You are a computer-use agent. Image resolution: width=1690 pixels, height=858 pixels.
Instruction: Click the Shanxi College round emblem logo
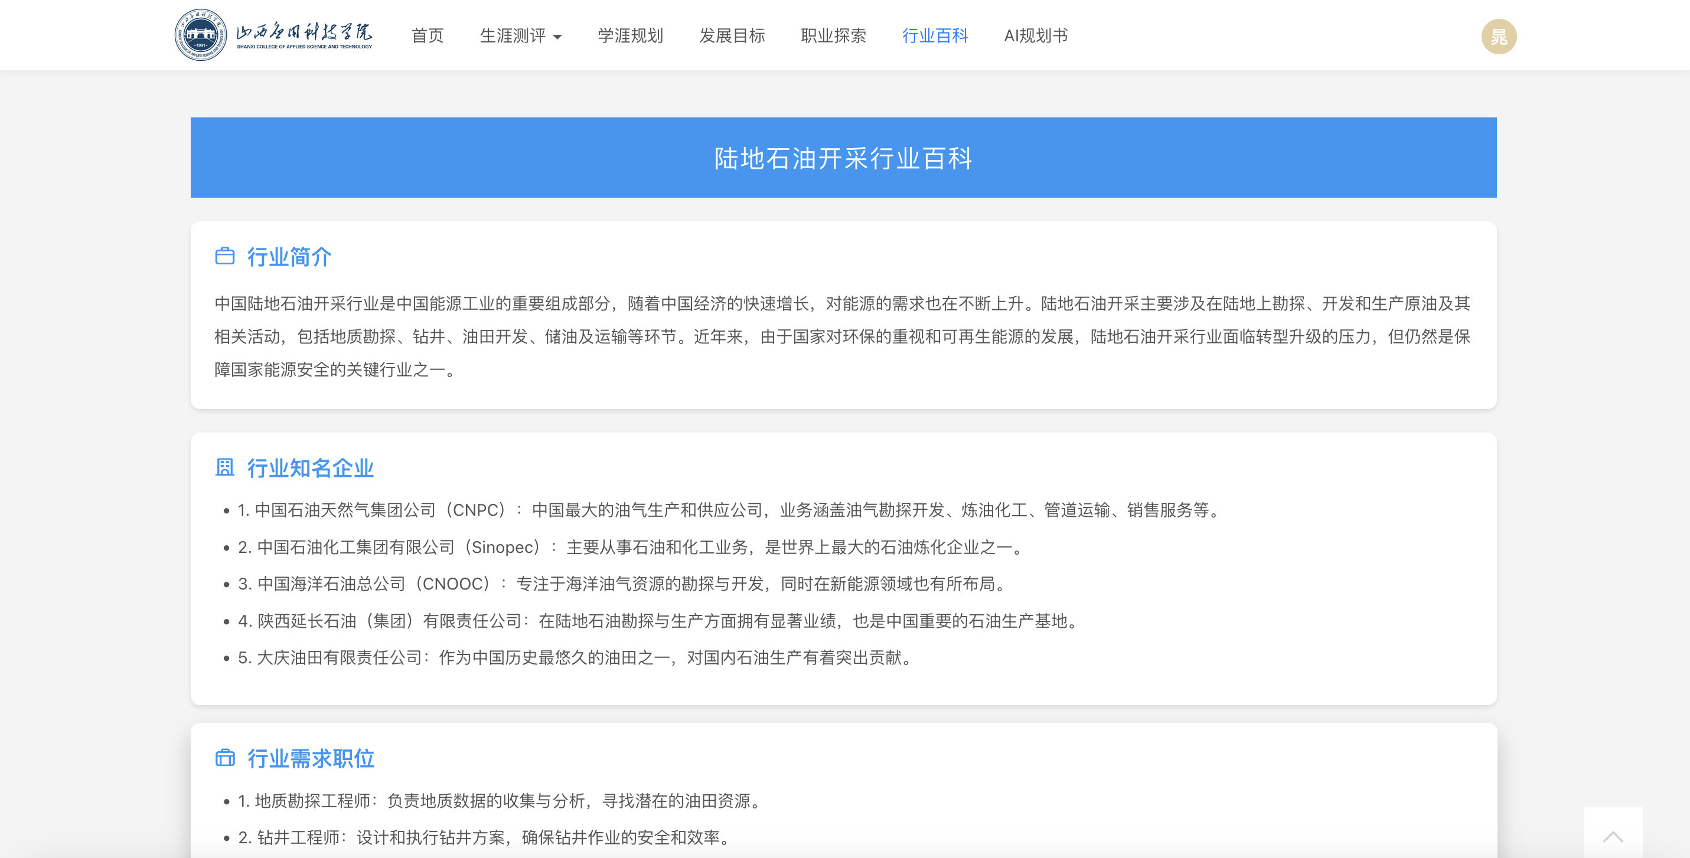pos(201,35)
